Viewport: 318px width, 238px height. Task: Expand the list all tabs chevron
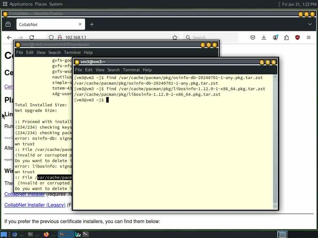(310, 24)
